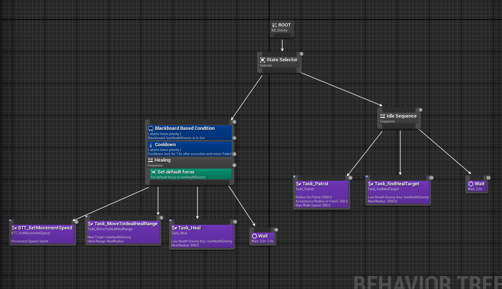Click 'Set default focus to lowHealthEnemy' text
The height and width of the screenshot is (289, 502).
[x=178, y=177]
